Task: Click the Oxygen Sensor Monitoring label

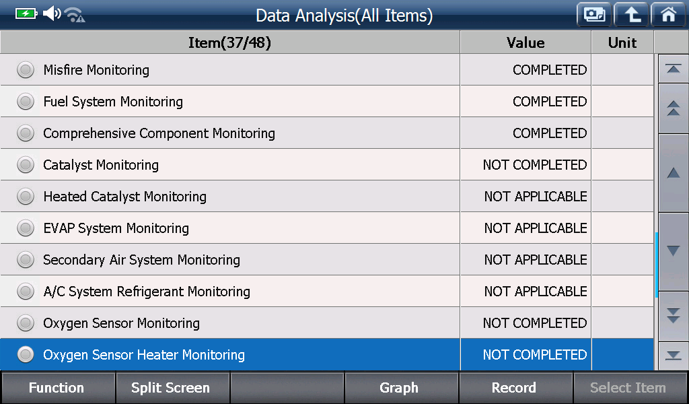Action: [121, 323]
